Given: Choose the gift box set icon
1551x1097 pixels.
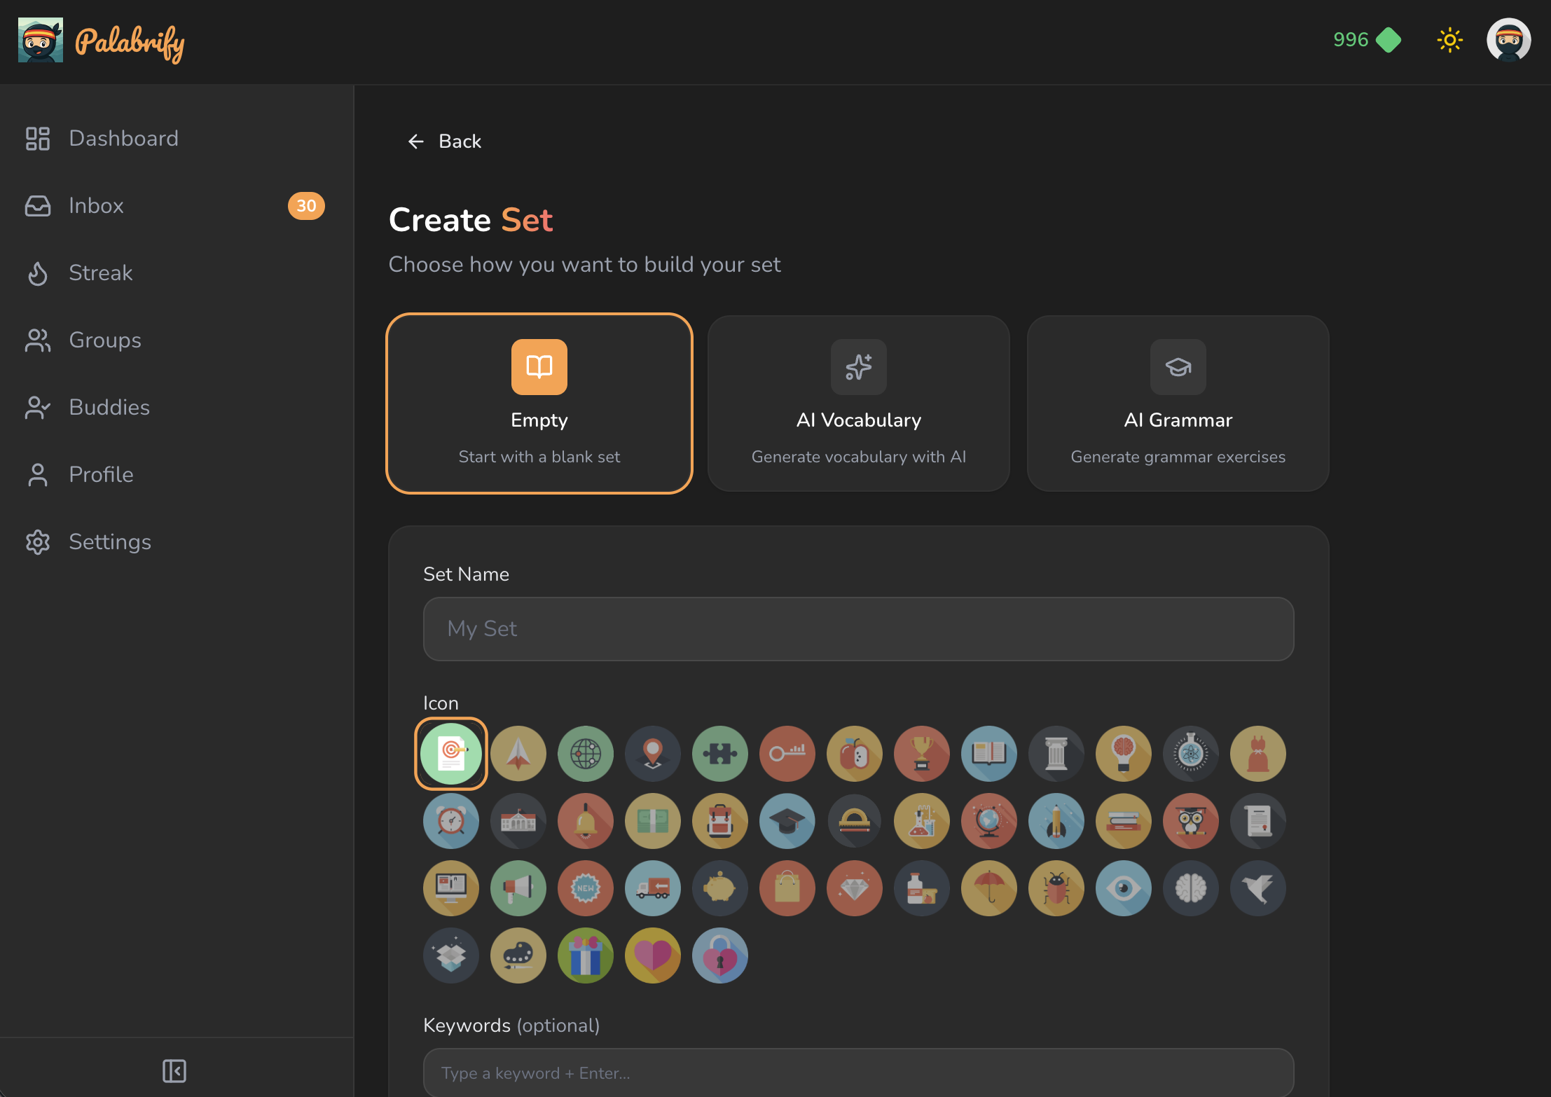Looking at the screenshot, I should pyautogui.click(x=586, y=955).
